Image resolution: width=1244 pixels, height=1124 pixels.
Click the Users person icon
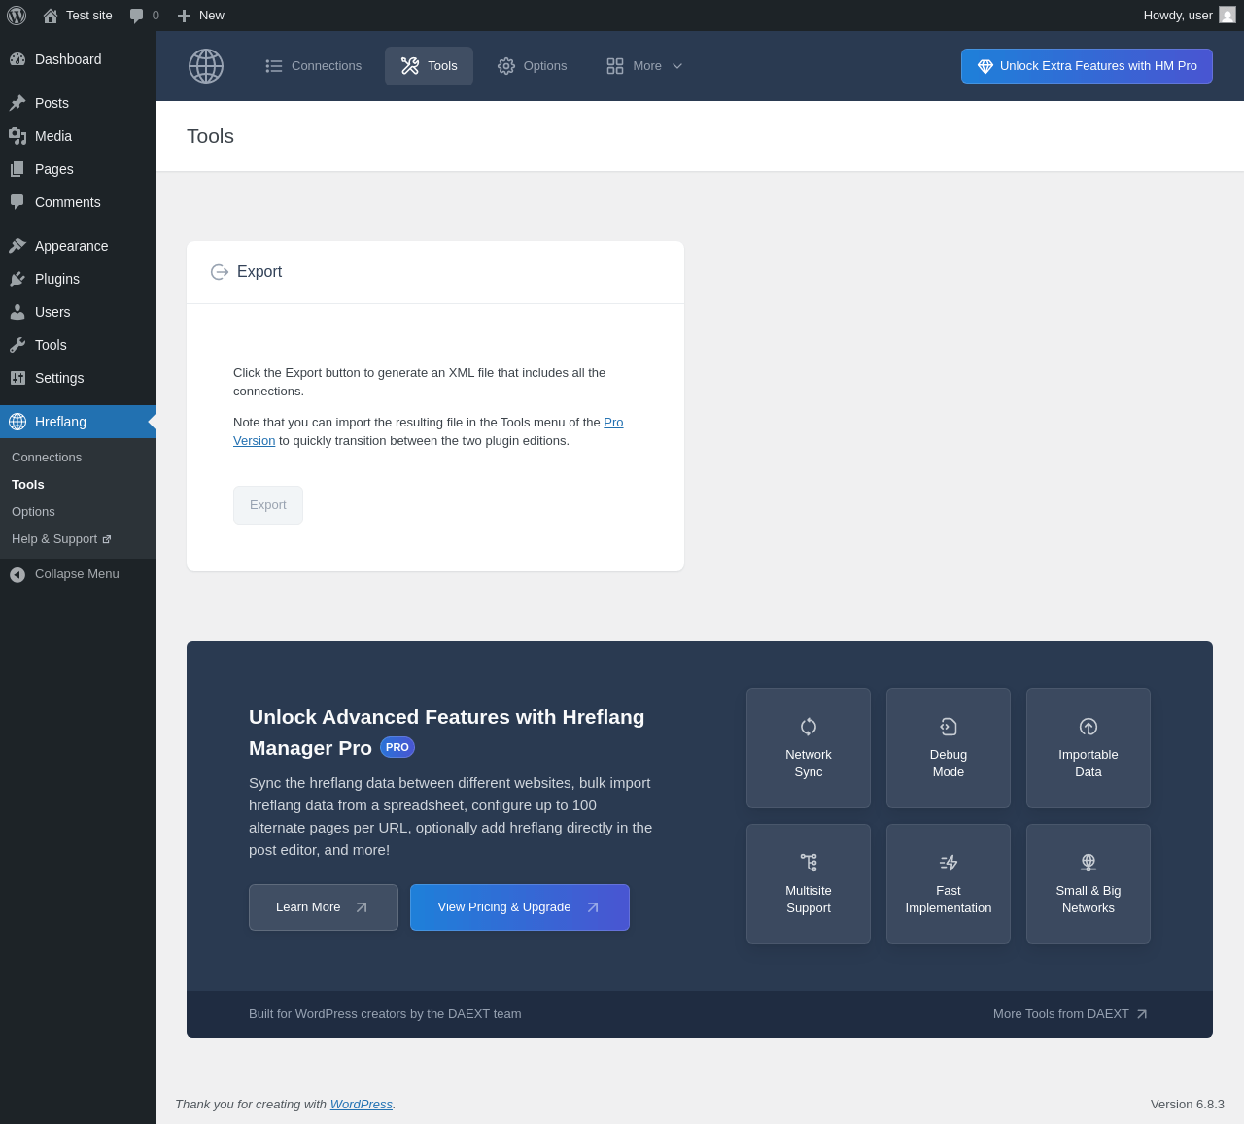17,312
